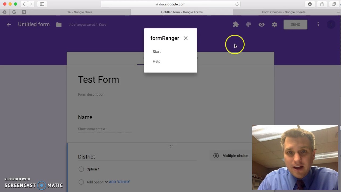This screenshot has height=192, width=341.
Task: Click the Safari share icon
Action: click(322, 4)
